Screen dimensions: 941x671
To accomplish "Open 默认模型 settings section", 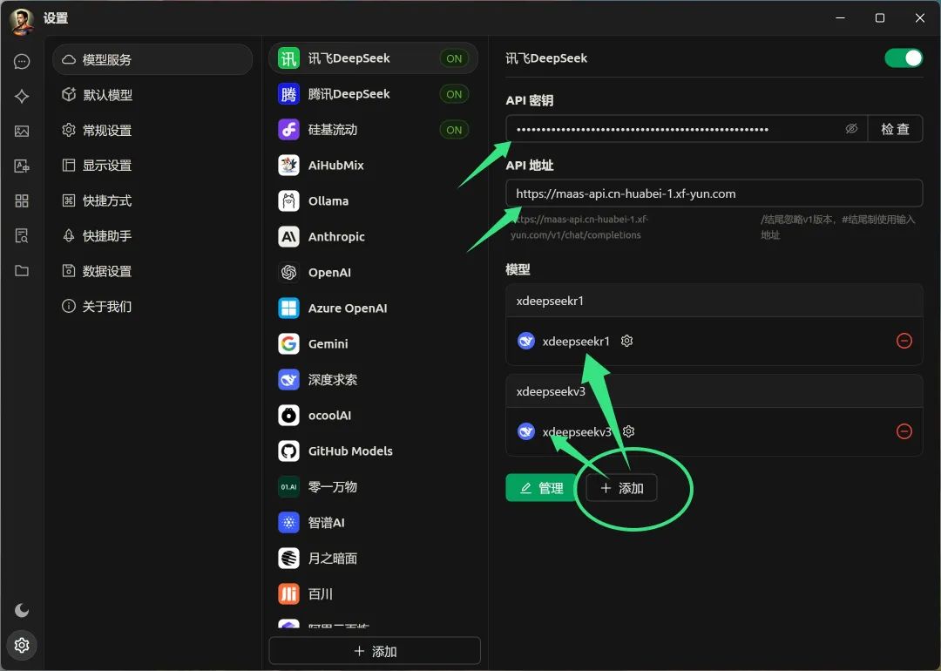I will pos(152,95).
